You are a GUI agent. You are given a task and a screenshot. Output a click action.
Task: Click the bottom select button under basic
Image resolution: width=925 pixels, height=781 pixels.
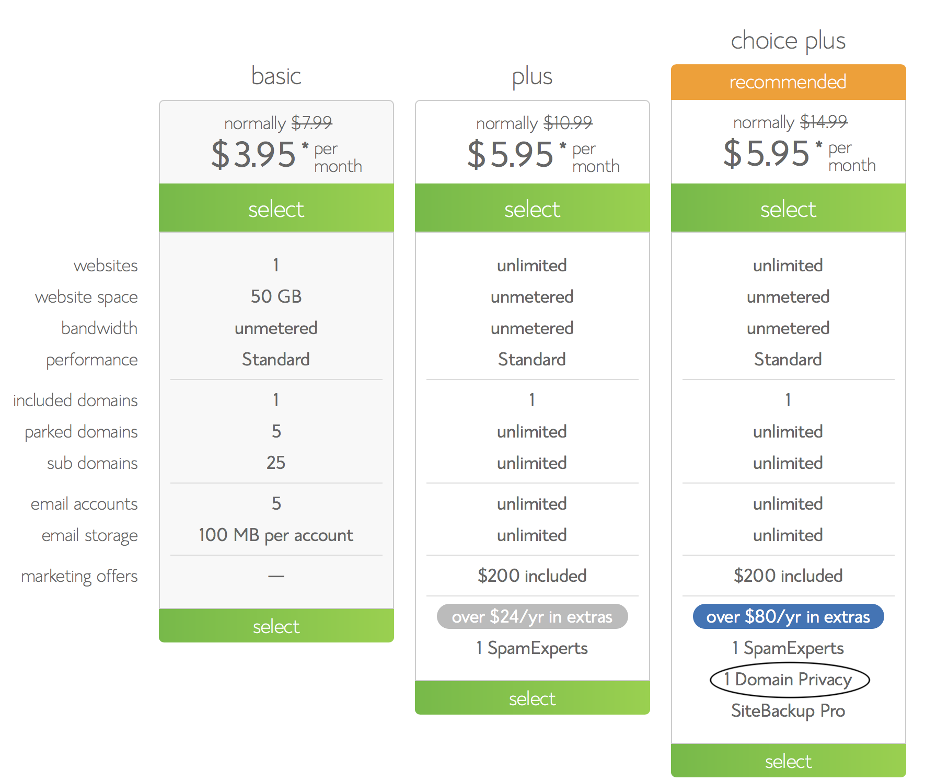[276, 626]
